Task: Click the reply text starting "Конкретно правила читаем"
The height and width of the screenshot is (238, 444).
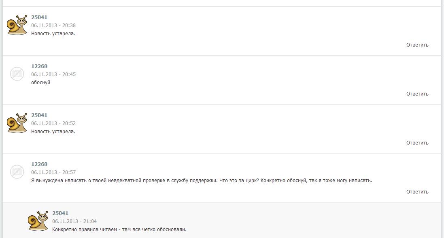Action: tap(119, 229)
